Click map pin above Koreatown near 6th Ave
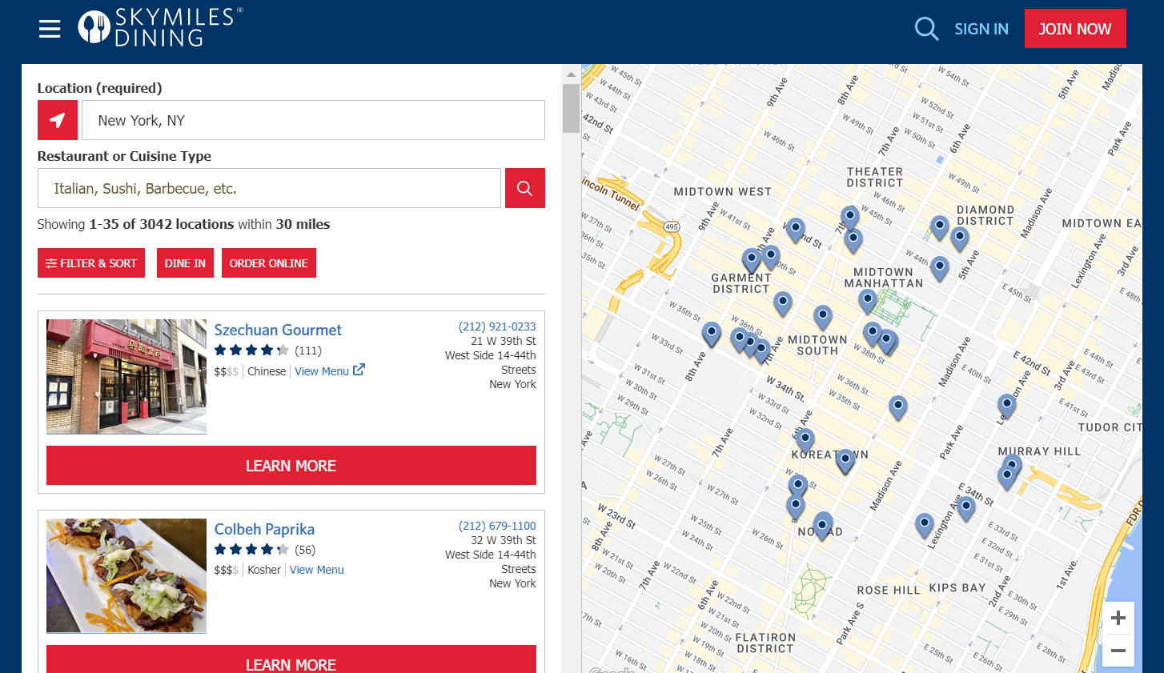 point(805,439)
